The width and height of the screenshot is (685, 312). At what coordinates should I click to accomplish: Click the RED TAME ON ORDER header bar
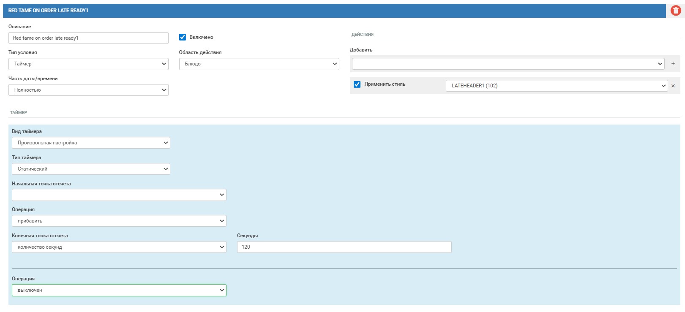pos(334,11)
